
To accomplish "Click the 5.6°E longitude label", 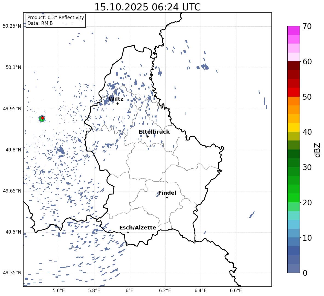I will pos(59,291).
